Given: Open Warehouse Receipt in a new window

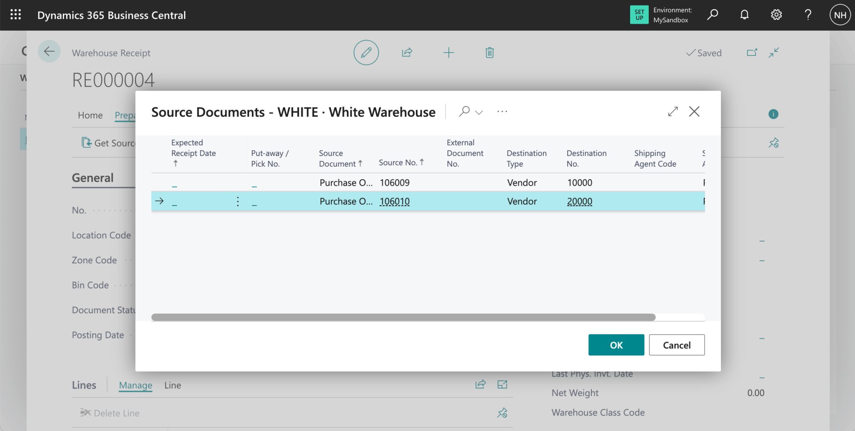Looking at the screenshot, I should click(x=752, y=53).
